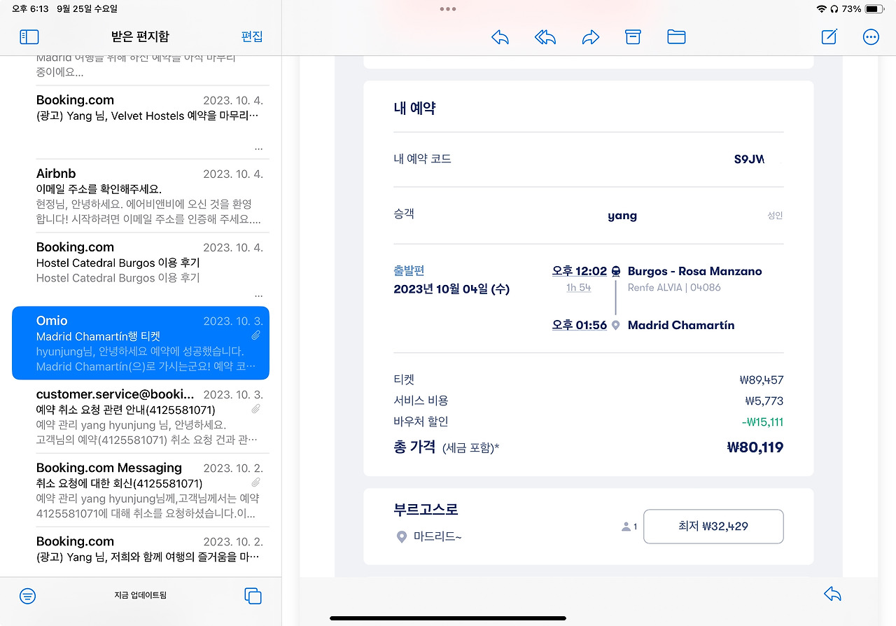Tap the reply arrow in the toolbar
Viewport: 896px width, 626px height.
[x=500, y=37]
